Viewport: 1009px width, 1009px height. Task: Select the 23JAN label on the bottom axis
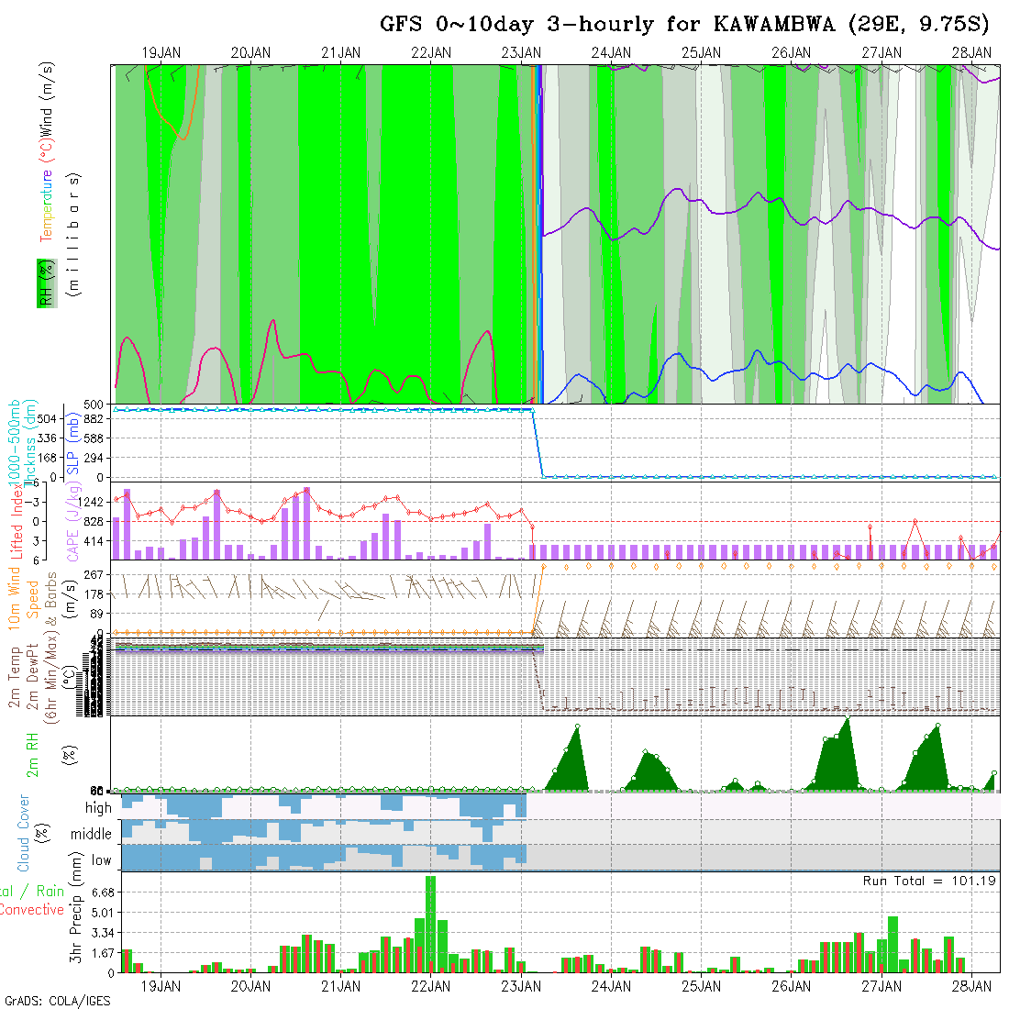pos(520,986)
